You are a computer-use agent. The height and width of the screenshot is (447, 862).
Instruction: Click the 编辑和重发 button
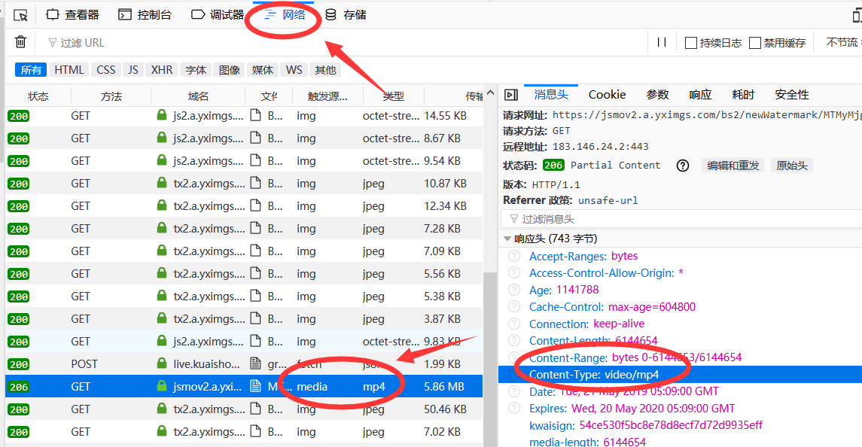[x=733, y=166]
